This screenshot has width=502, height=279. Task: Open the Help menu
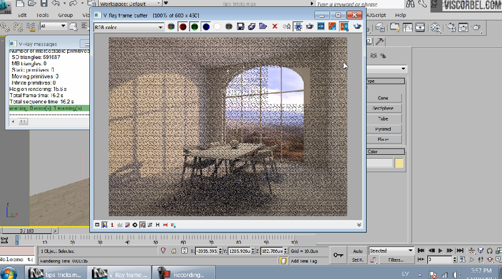[400, 15]
